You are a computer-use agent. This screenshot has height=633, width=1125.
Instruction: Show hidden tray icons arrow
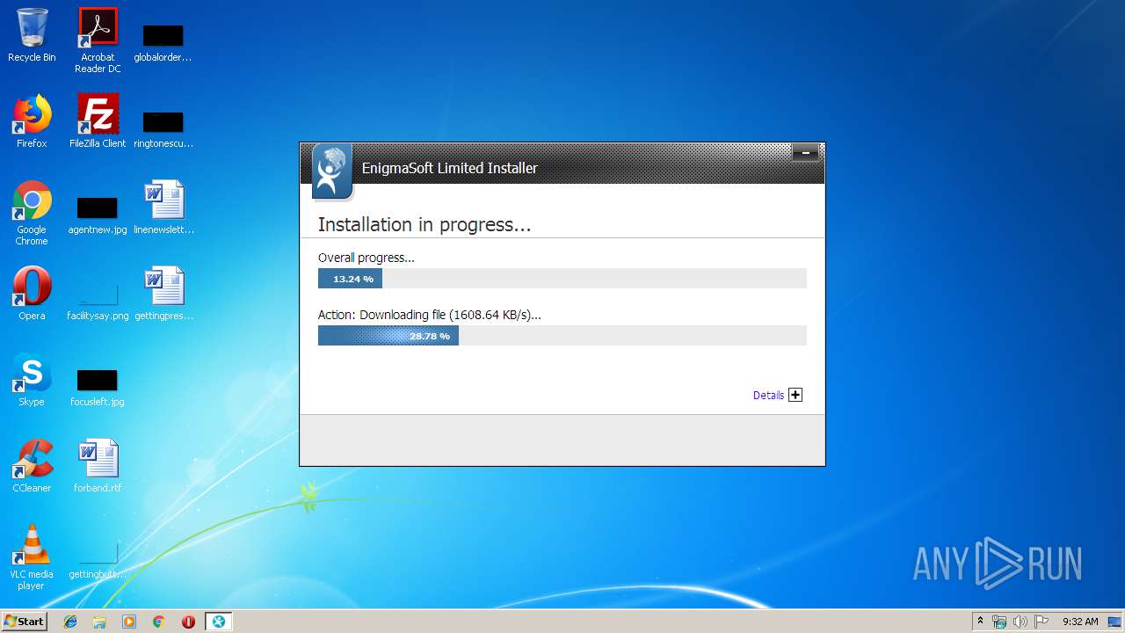[x=980, y=621]
